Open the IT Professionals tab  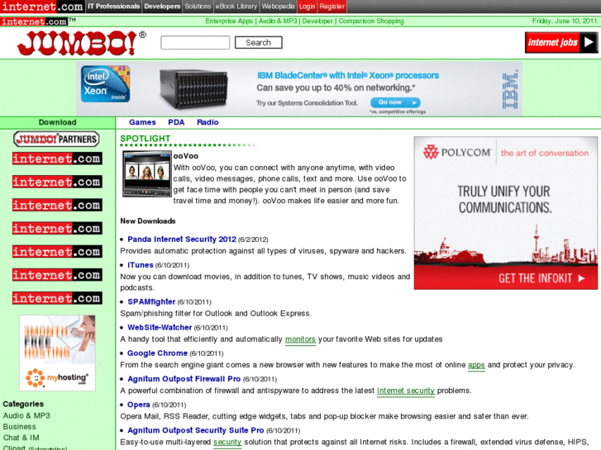click(x=113, y=7)
